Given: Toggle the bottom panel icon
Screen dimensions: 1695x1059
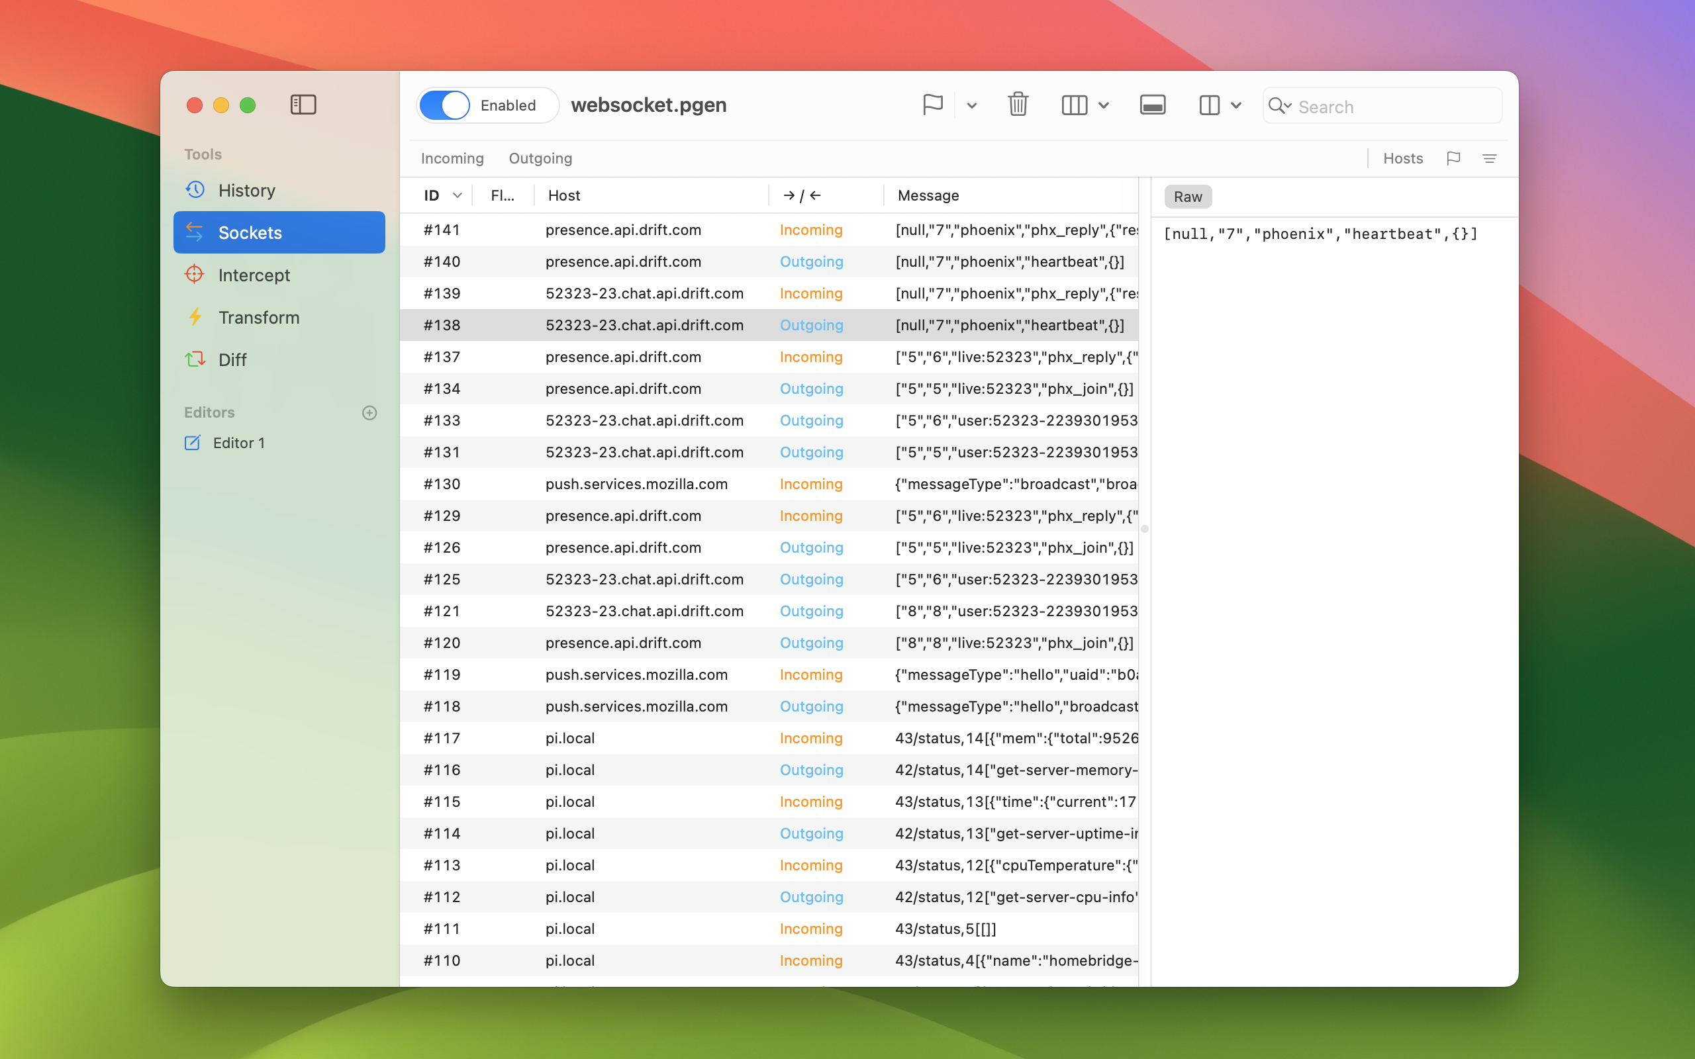Looking at the screenshot, I should 1152,106.
